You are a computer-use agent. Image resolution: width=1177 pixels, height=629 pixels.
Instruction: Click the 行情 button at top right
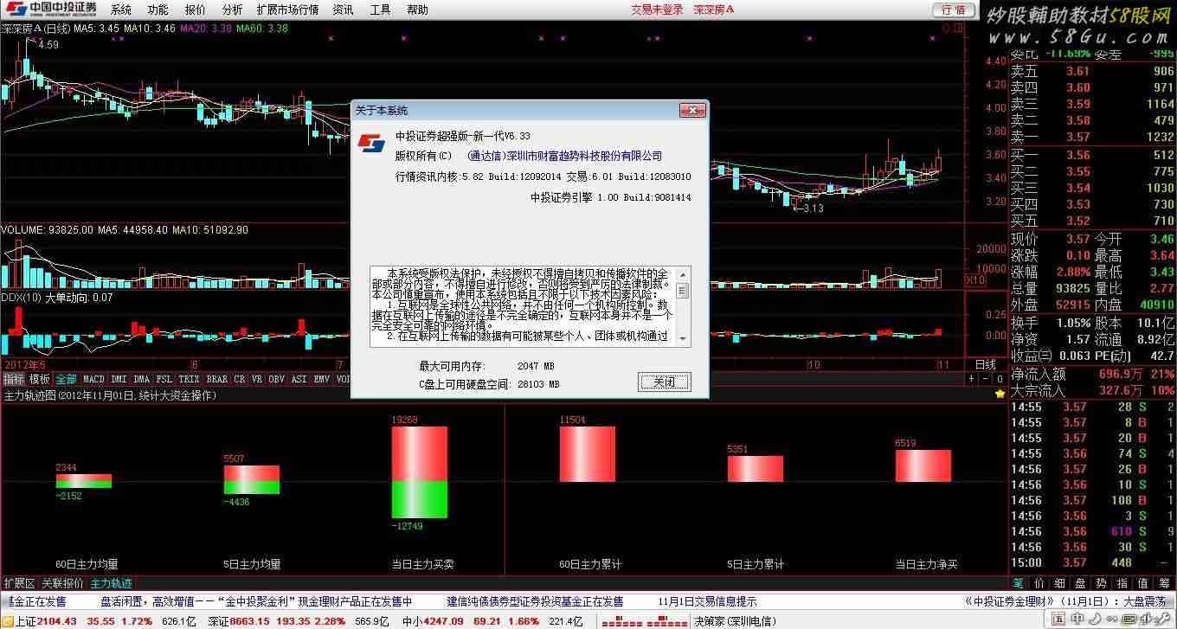click(954, 10)
